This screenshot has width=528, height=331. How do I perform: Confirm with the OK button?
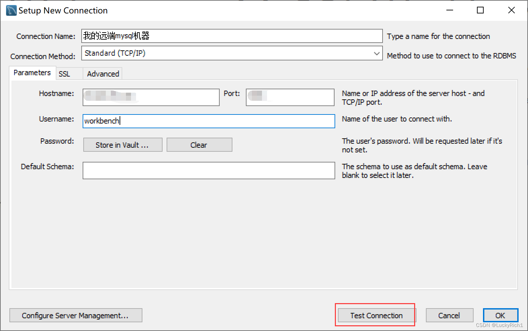click(500, 316)
